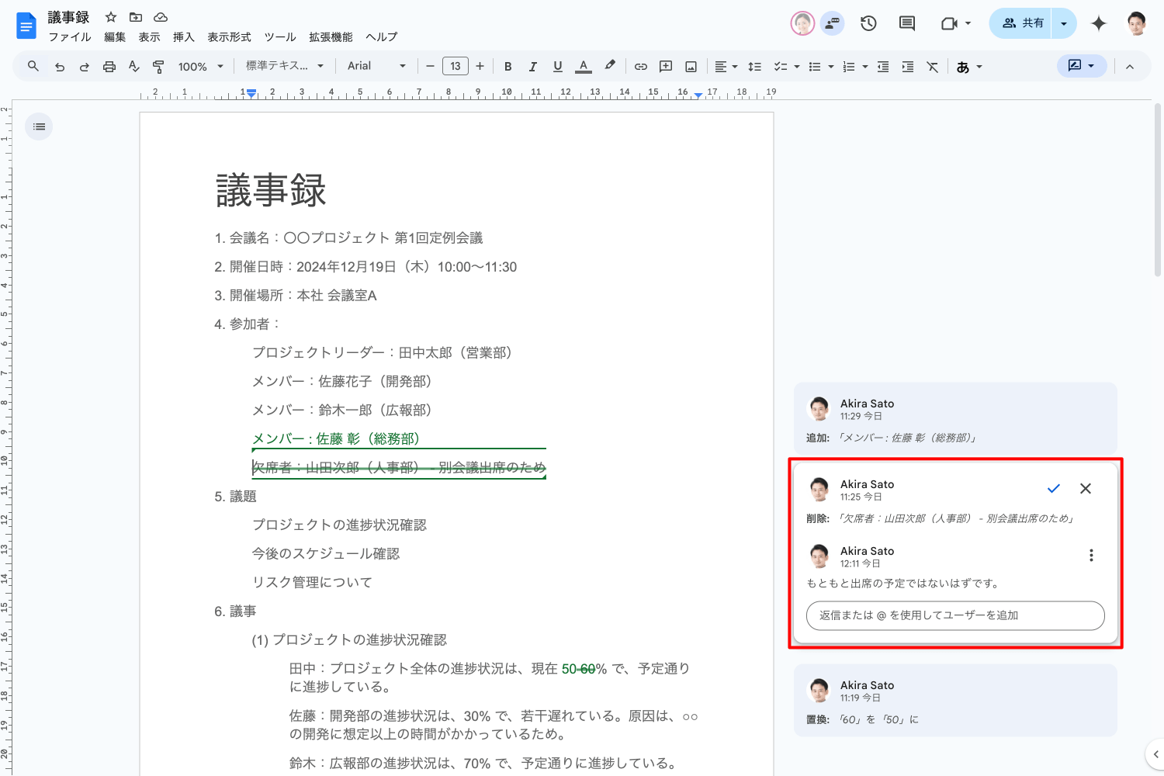
Task: Open the move to folder icon
Action: (x=136, y=17)
